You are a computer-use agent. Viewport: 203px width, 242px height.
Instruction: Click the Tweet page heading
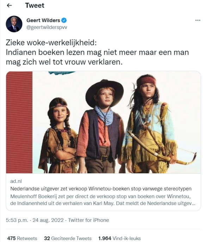(x=35, y=6)
